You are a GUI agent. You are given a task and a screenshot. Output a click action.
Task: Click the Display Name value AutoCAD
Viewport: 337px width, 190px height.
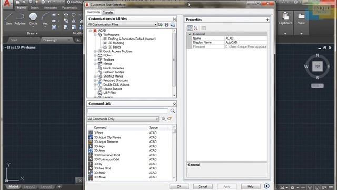point(246,42)
